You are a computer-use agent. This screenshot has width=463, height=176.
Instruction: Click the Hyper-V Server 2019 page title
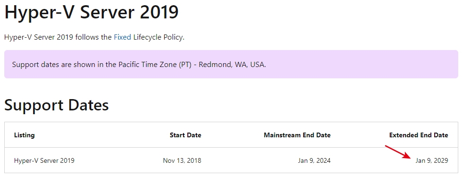tap(91, 12)
